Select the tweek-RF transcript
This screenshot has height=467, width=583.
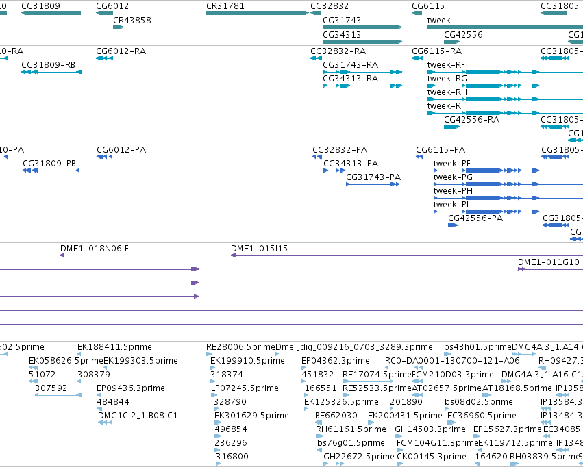pyautogui.click(x=506, y=72)
